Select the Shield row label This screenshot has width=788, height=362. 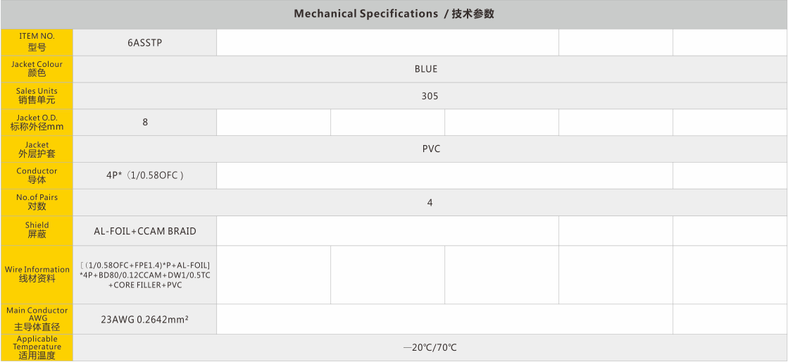coord(37,230)
